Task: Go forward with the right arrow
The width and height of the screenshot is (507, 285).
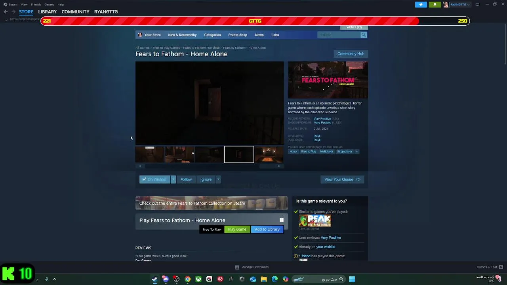Action: (14, 12)
